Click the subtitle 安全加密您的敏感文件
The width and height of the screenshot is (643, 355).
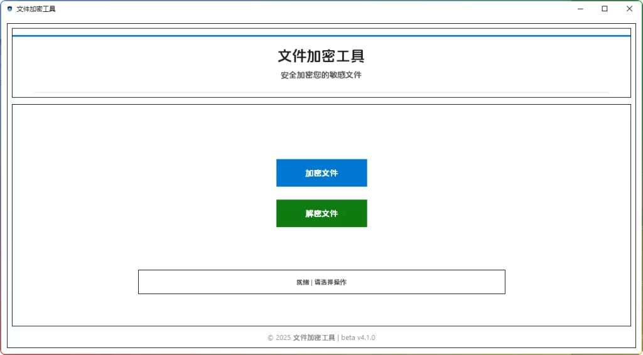(321, 75)
